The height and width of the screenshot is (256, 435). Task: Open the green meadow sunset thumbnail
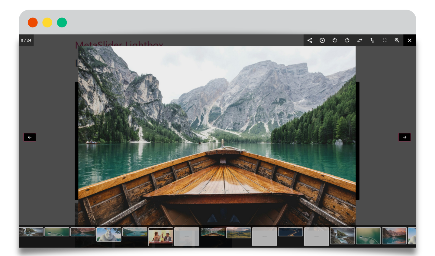(239, 233)
